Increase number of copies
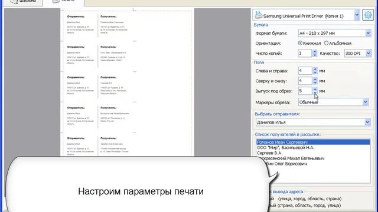 315,51
